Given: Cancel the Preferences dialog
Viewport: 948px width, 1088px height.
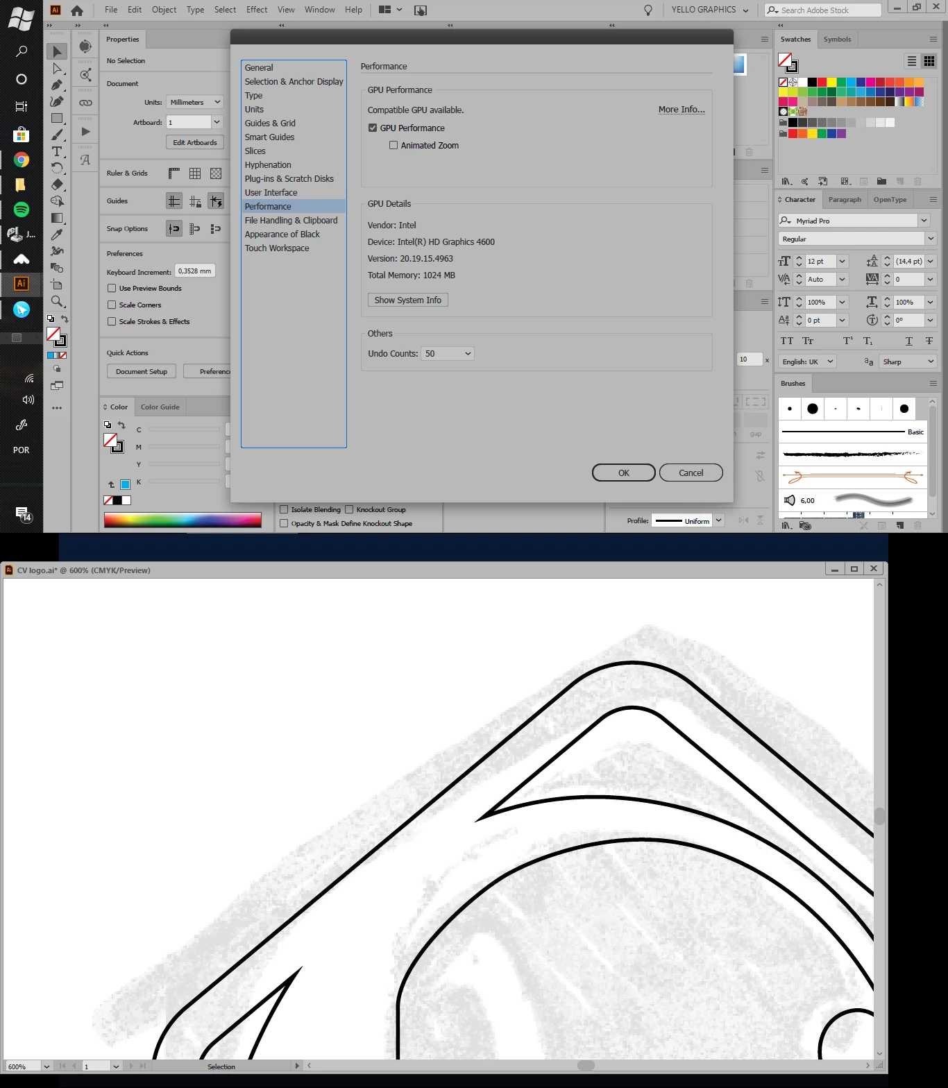Looking at the screenshot, I should point(691,473).
